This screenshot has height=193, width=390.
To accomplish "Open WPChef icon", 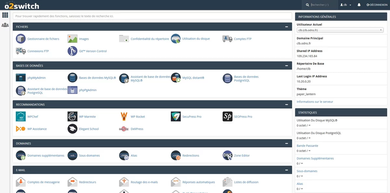I will click(21, 117).
